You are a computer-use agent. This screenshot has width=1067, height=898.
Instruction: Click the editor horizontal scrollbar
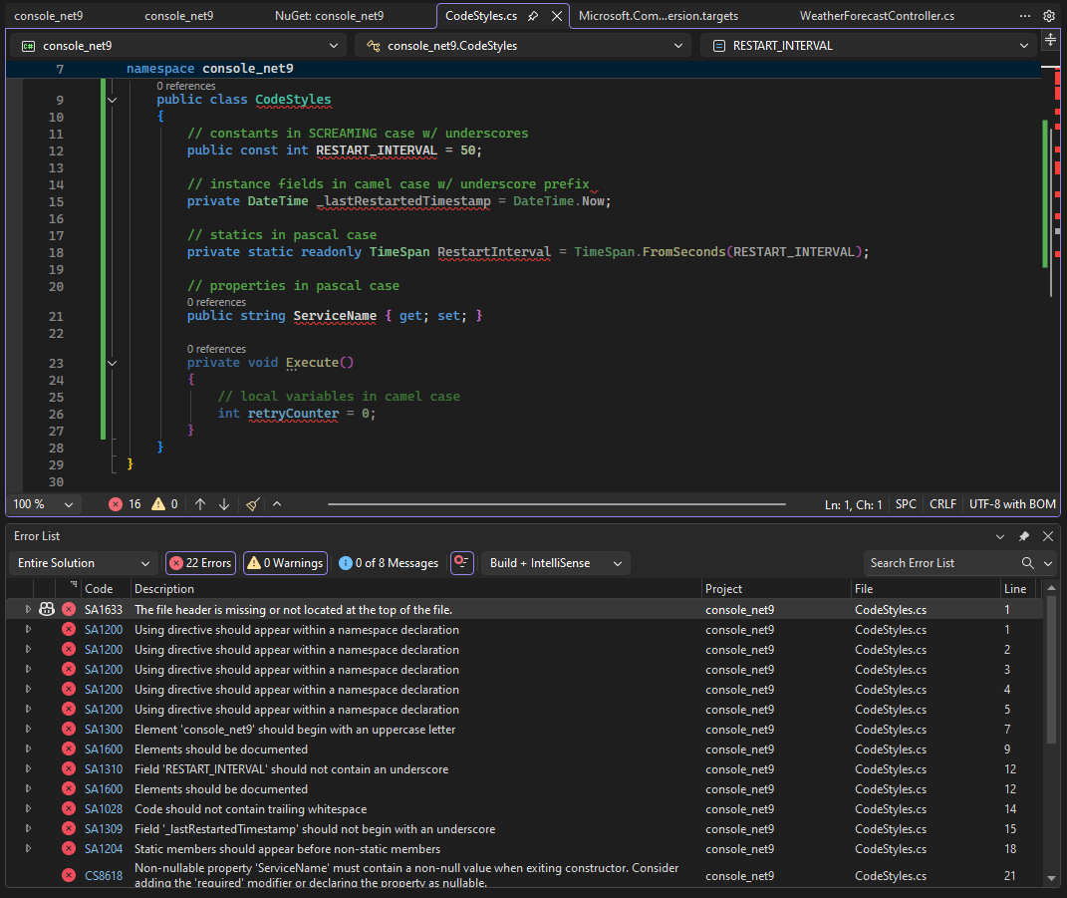point(556,504)
